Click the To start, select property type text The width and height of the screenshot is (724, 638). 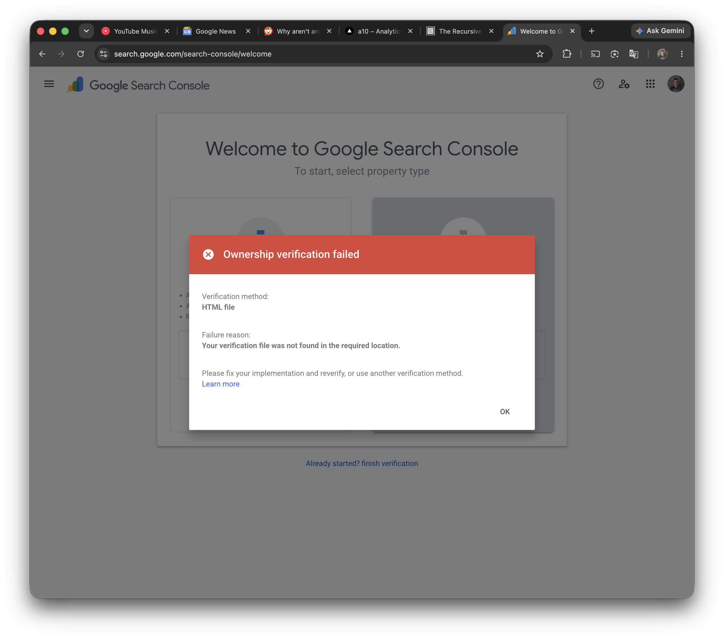362,171
